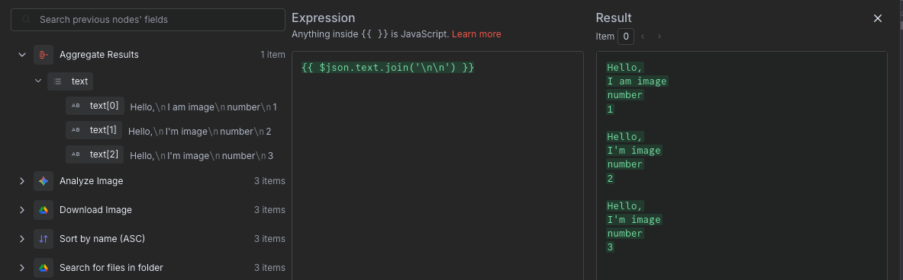This screenshot has width=903, height=280.
Task: Expand the Download Image node
Action: coord(22,210)
